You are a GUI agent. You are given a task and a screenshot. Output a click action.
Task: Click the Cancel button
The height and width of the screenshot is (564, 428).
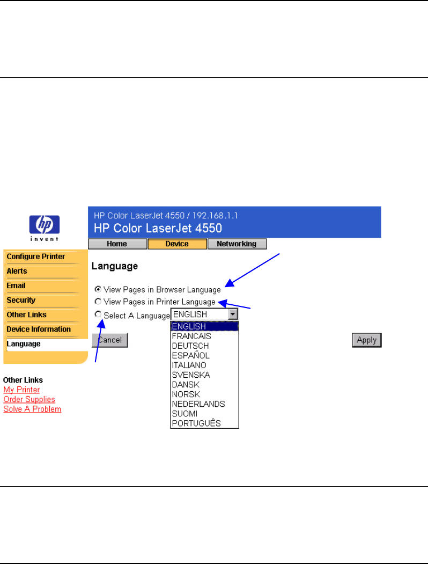110,340
